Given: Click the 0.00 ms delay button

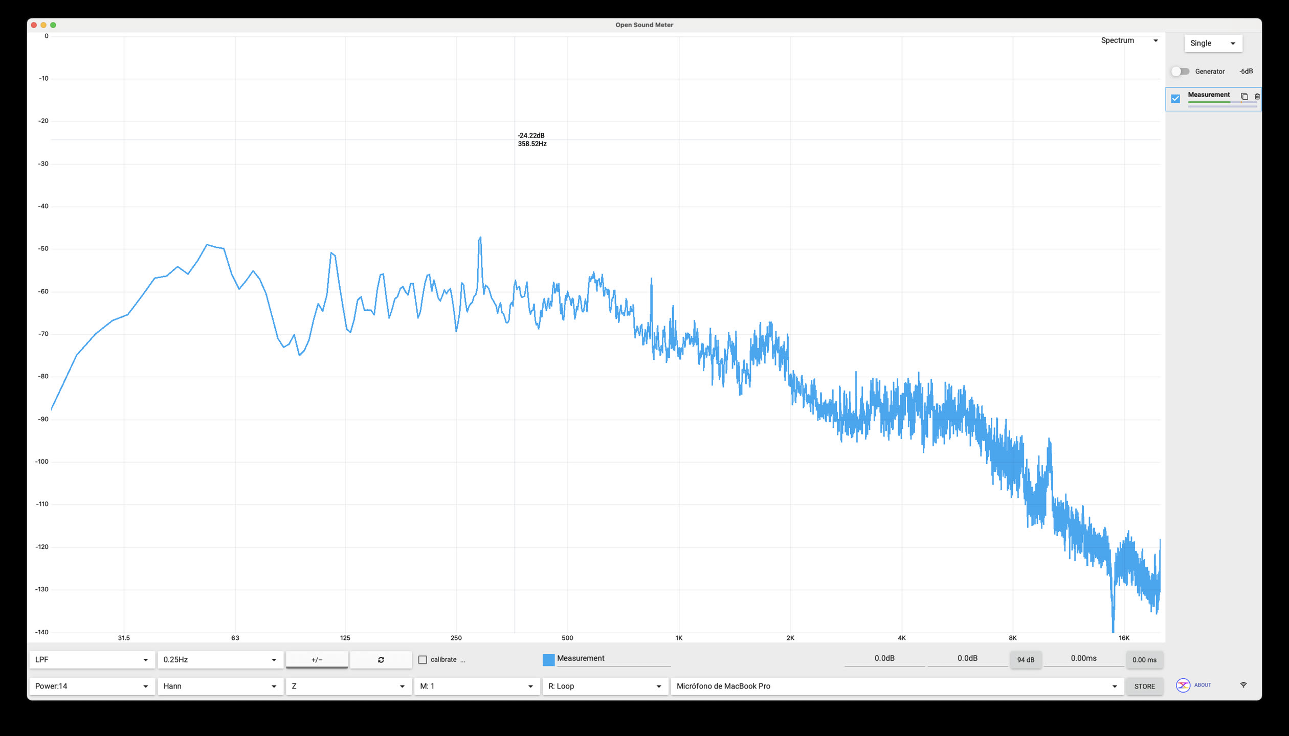Looking at the screenshot, I should [1144, 659].
